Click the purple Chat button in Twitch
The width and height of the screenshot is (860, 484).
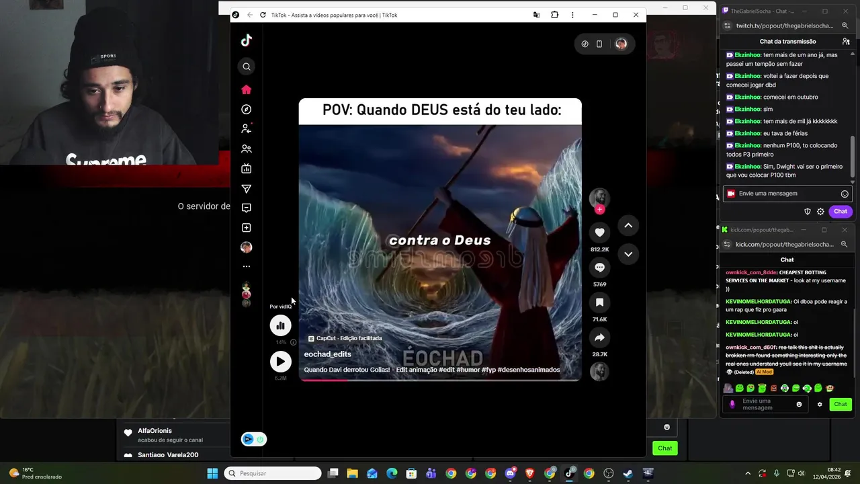pyautogui.click(x=841, y=211)
